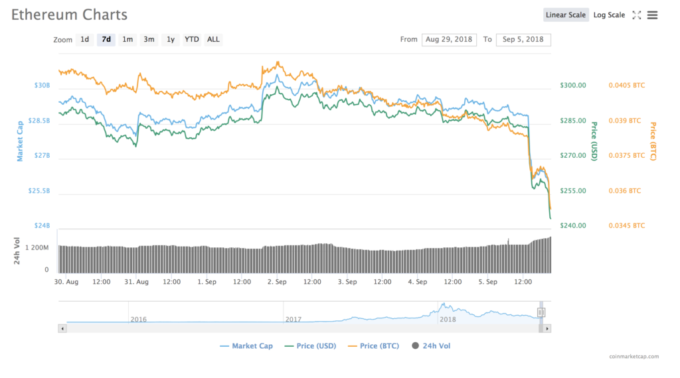This screenshot has height=378, width=680.
Task: Click the navigator scrollbar left arrow
Action: tap(62, 328)
